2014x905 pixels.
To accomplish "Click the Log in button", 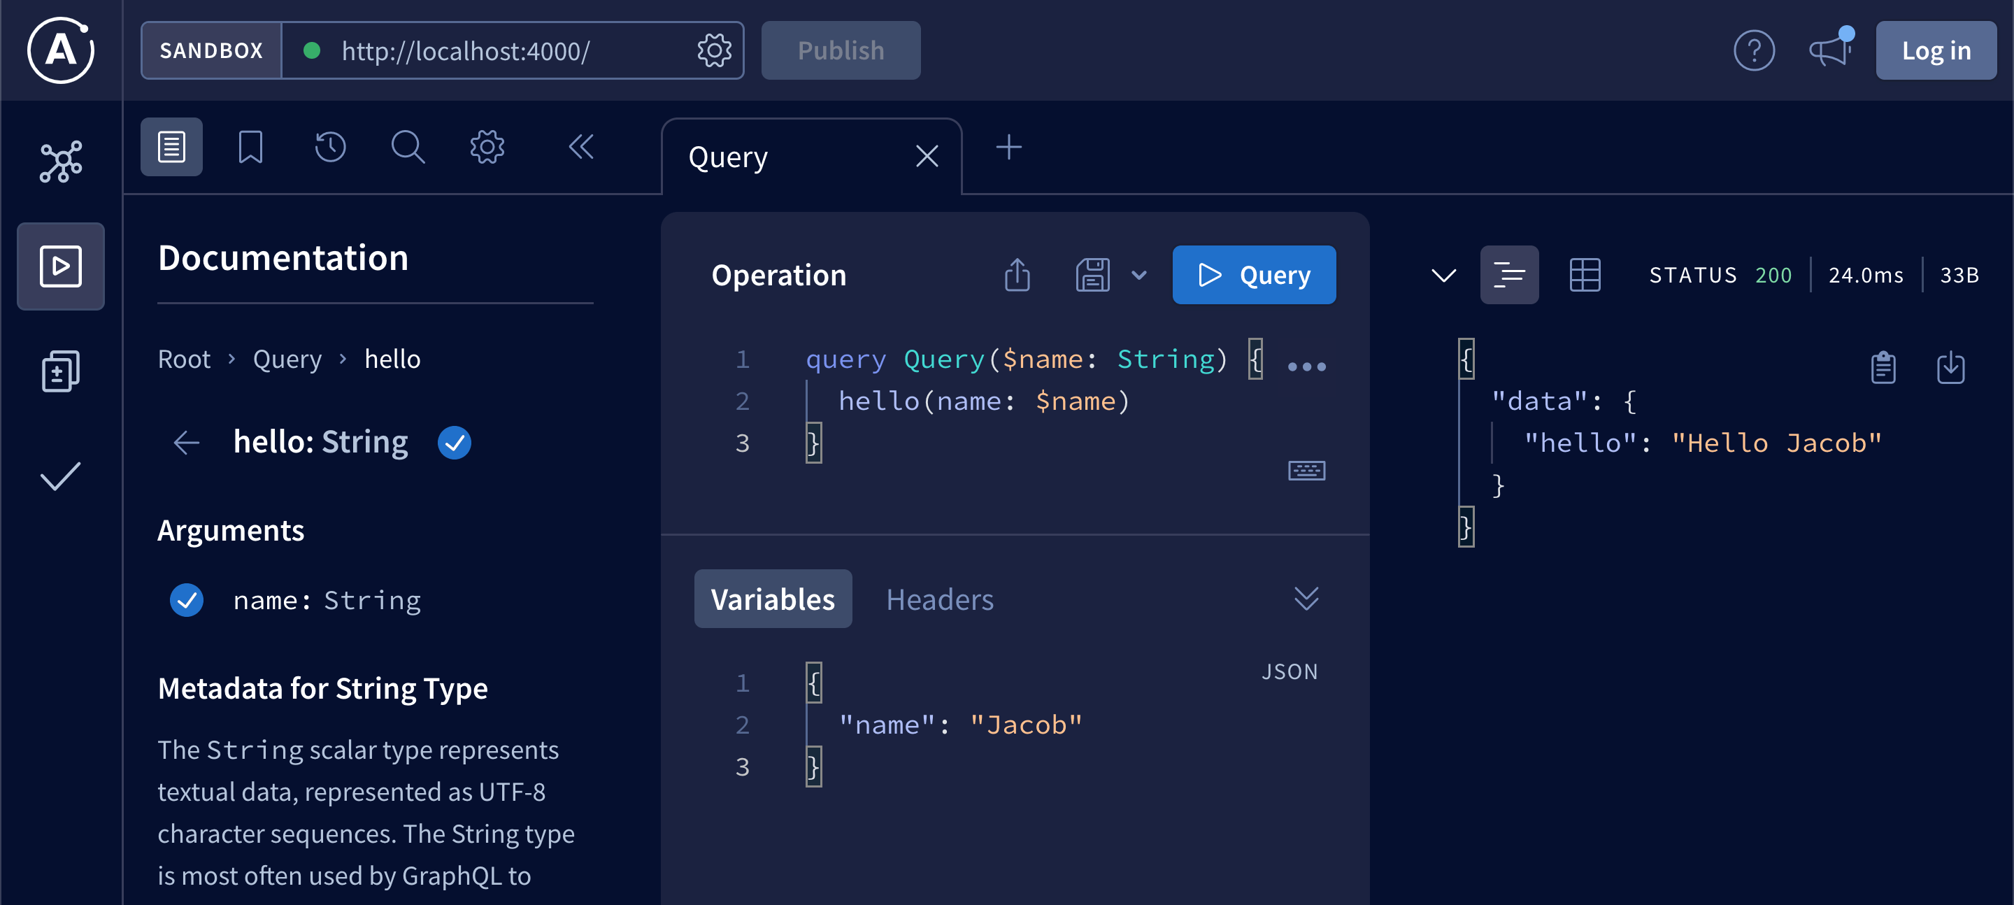I will [1936, 50].
